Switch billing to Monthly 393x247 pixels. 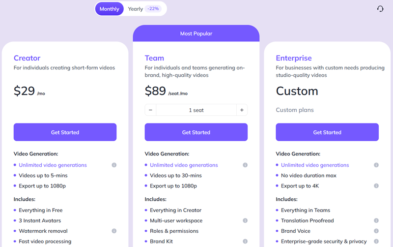pos(109,9)
